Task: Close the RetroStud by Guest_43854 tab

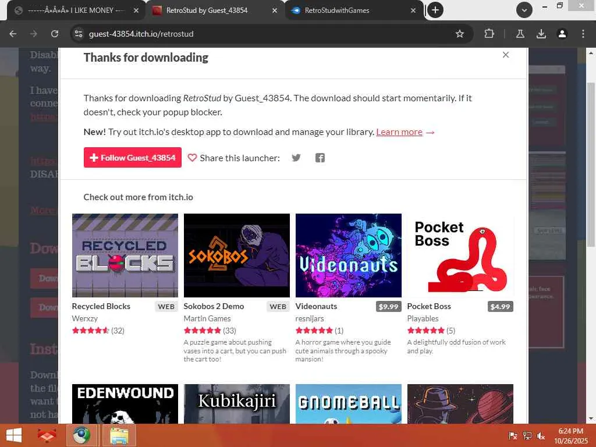Action: (x=275, y=10)
